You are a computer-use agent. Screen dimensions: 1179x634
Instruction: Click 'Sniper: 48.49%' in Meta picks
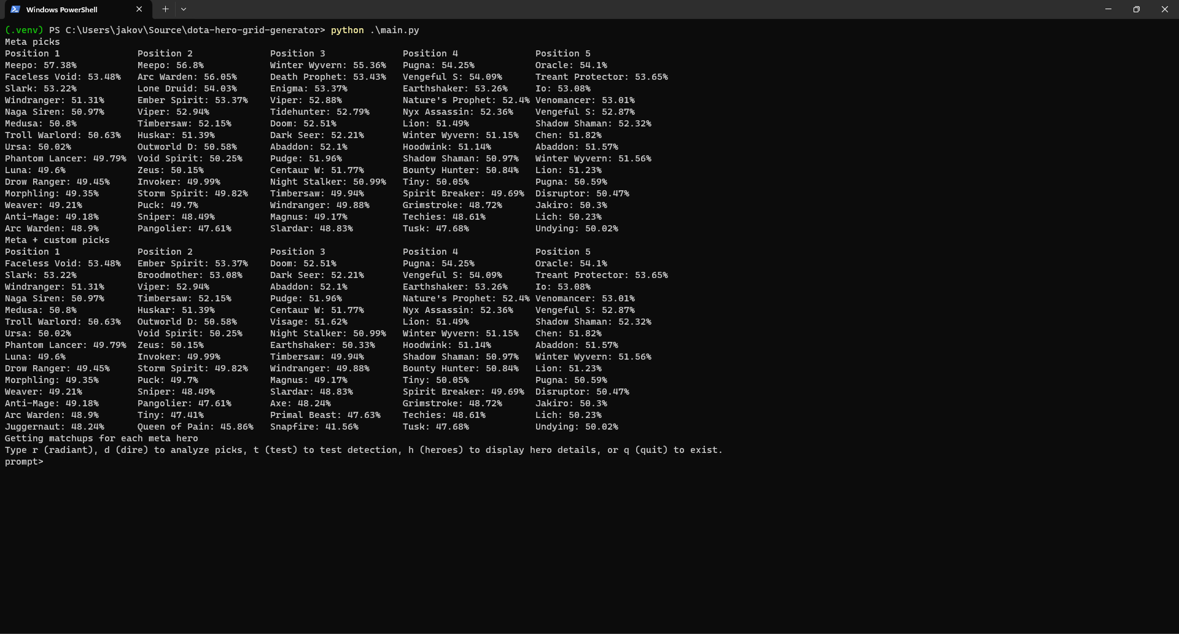(176, 217)
